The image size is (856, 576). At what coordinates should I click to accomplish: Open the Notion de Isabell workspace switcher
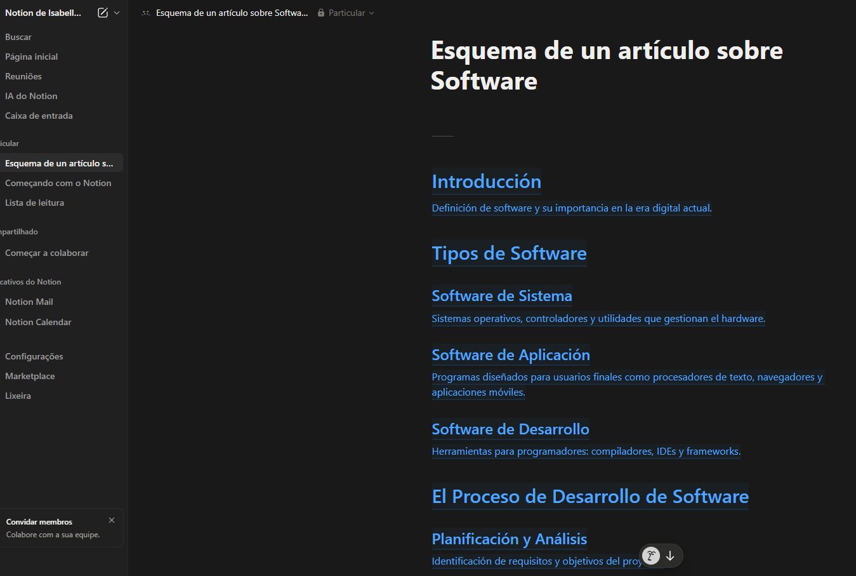pyautogui.click(x=43, y=12)
